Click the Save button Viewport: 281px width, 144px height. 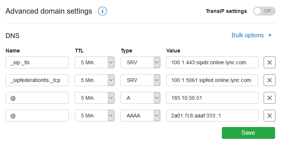pos(248,133)
